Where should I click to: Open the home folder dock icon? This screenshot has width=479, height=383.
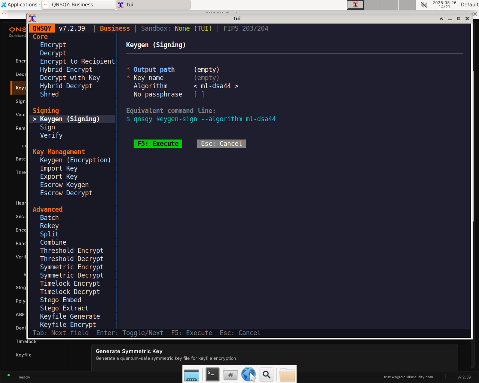click(231, 374)
